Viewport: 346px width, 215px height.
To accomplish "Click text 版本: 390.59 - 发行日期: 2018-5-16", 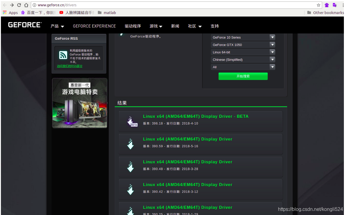I will point(170,146).
